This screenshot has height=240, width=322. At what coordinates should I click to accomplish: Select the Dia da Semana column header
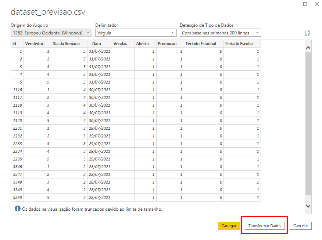pos(69,44)
